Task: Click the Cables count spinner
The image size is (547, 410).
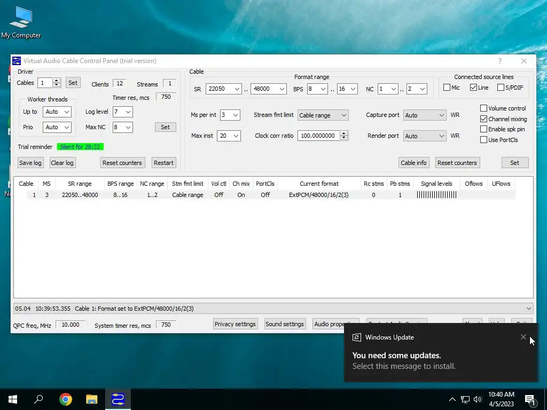Action: click(x=57, y=83)
